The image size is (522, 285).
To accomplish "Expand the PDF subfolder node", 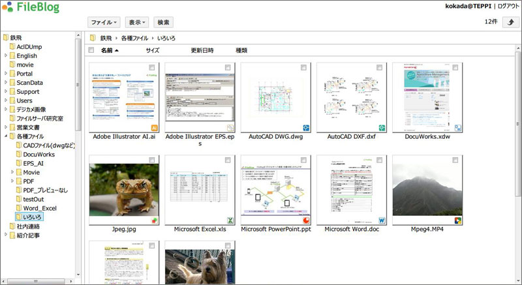I will (x=12, y=181).
